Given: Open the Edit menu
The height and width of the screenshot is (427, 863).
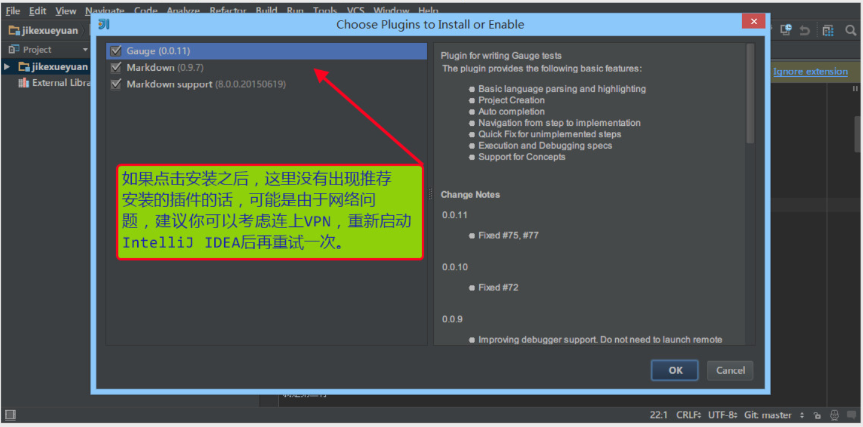Looking at the screenshot, I should pyautogui.click(x=37, y=11).
